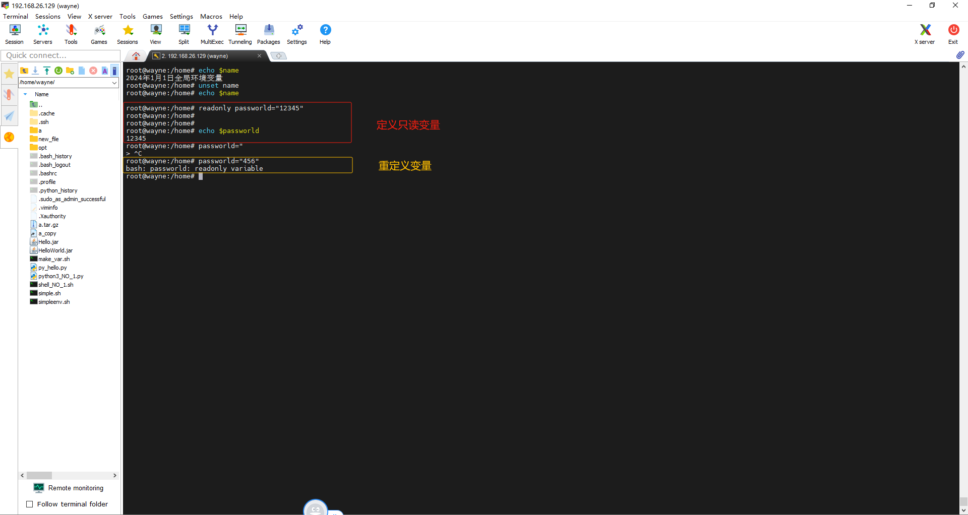This screenshot has width=968, height=515.
Task: Refresh the SFTP folder listing
Action: click(x=58, y=71)
